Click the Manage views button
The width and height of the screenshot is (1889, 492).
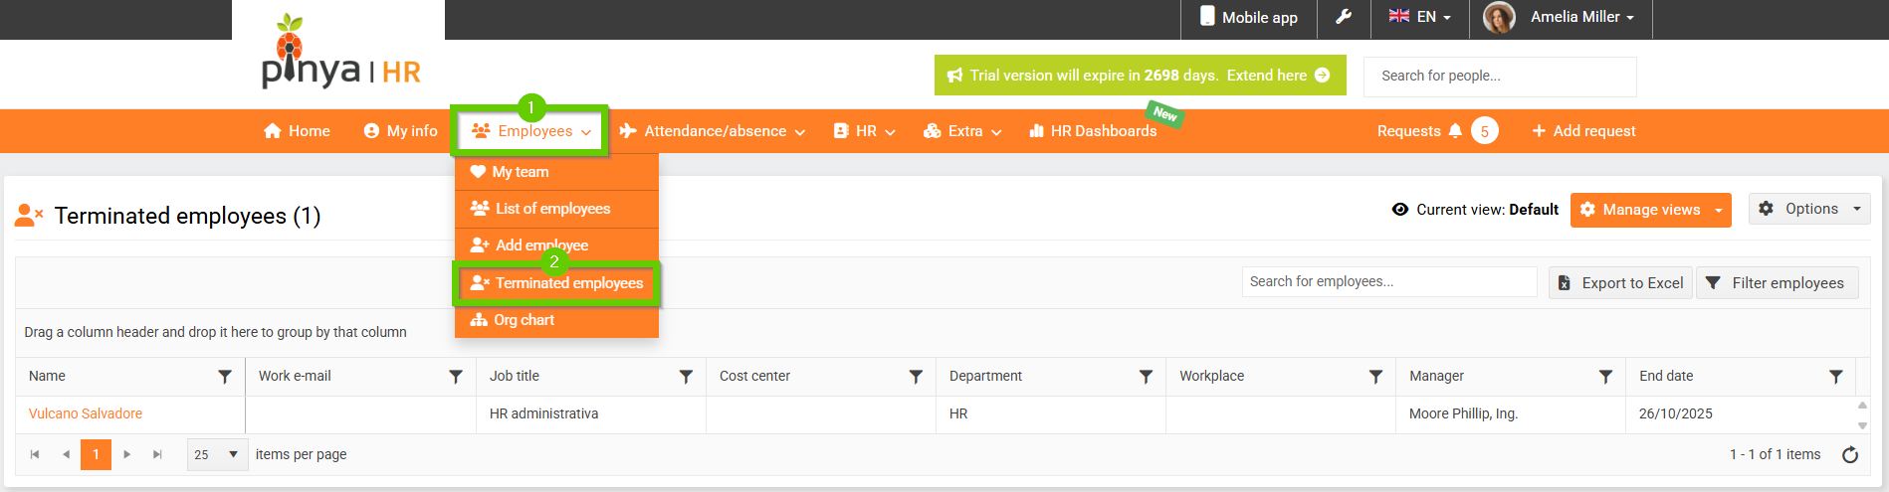point(1639,210)
